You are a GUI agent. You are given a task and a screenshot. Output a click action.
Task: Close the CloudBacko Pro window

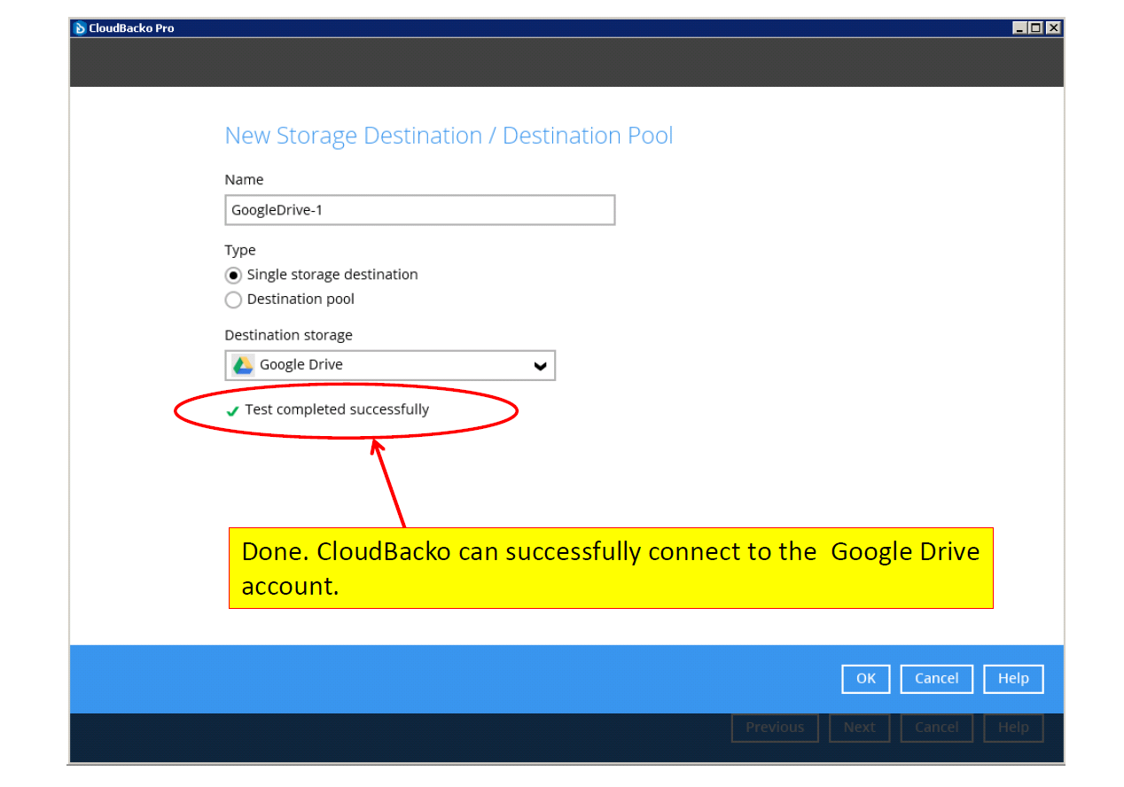pos(1052,28)
